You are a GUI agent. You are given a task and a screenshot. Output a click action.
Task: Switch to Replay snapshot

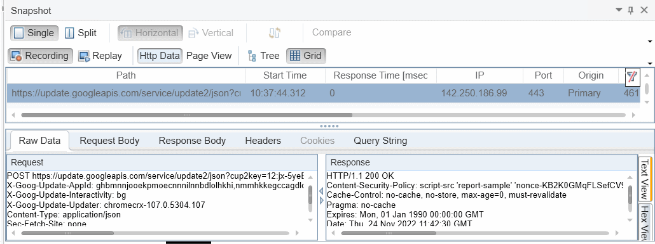point(100,56)
